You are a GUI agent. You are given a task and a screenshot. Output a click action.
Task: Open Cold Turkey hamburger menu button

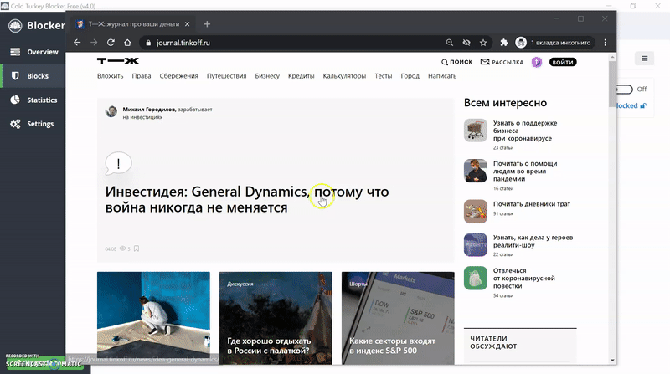pos(644,59)
